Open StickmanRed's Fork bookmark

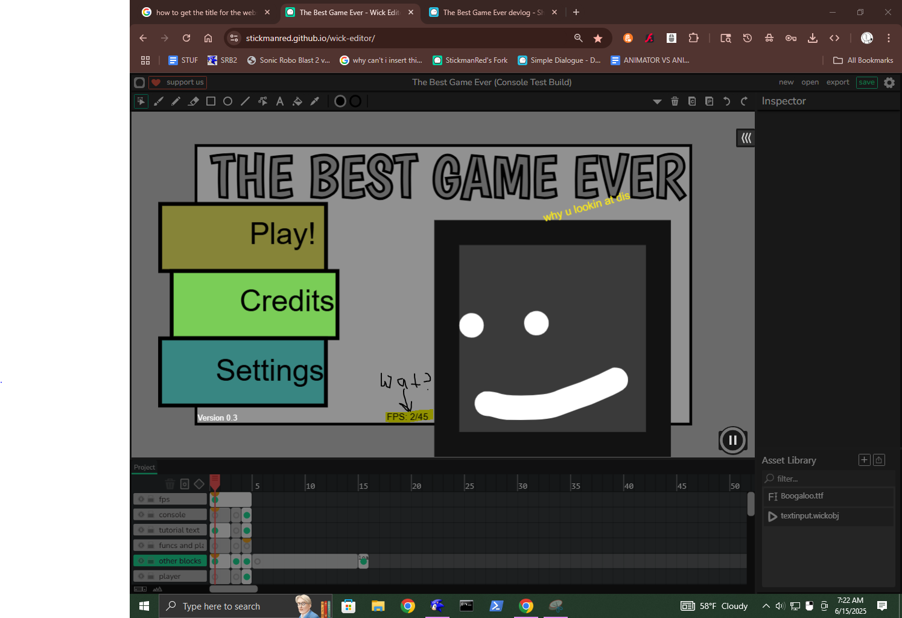coord(470,60)
